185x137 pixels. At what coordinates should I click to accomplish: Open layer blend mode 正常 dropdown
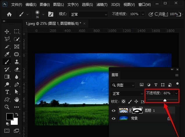pos(127,94)
